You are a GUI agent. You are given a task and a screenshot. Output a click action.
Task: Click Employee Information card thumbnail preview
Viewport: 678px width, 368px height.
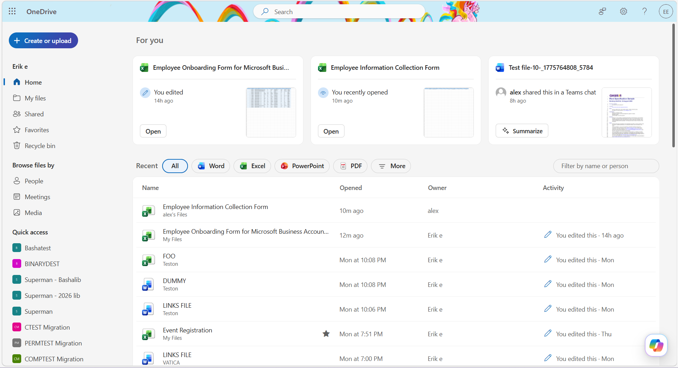pyautogui.click(x=449, y=112)
